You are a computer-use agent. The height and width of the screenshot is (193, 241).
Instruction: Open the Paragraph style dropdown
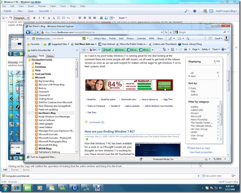tap(22, 18)
